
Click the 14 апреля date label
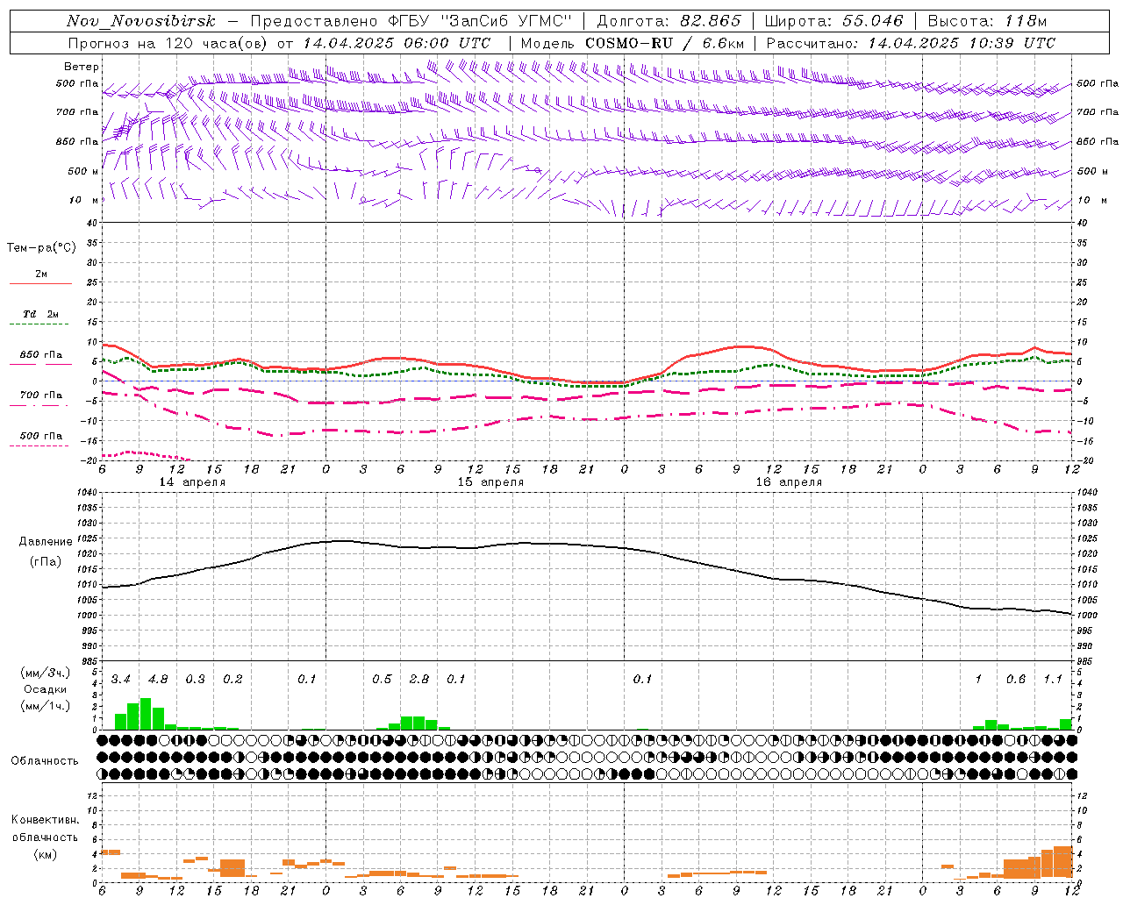tap(192, 482)
